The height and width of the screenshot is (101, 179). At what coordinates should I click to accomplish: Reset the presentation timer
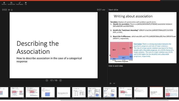point(12,10)
